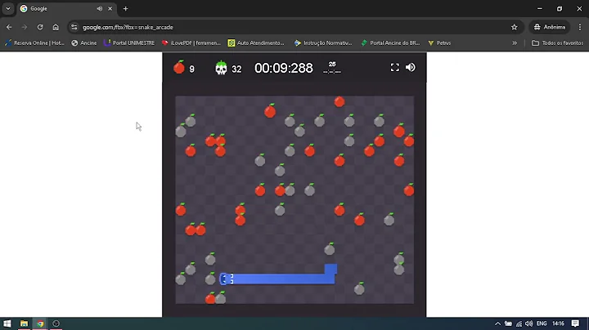Change the ENG input language
This screenshot has height=330, width=589.
point(542,323)
